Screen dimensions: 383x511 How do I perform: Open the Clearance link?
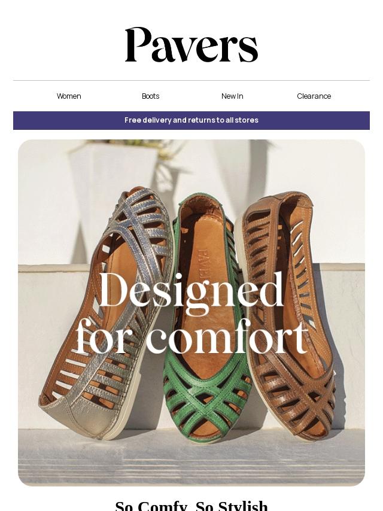coord(314,96)
